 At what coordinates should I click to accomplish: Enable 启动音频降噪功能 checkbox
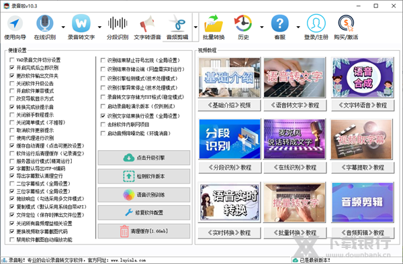tap(103, 133)
